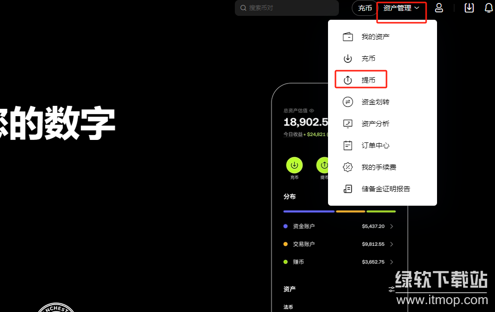Click the 充币 button in header

(x=365, y=8)
